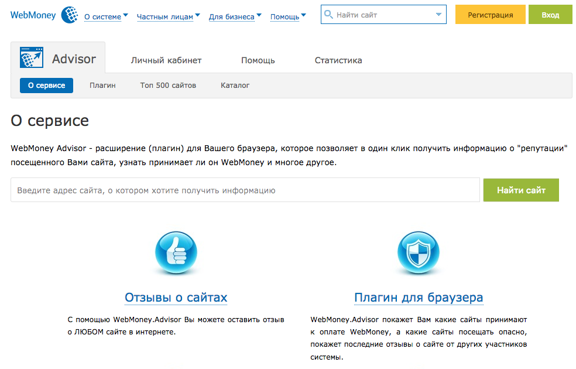Open the dropdown arrow in "Найти сайт" box
This screenshot has width=576, height=369.
438,14
